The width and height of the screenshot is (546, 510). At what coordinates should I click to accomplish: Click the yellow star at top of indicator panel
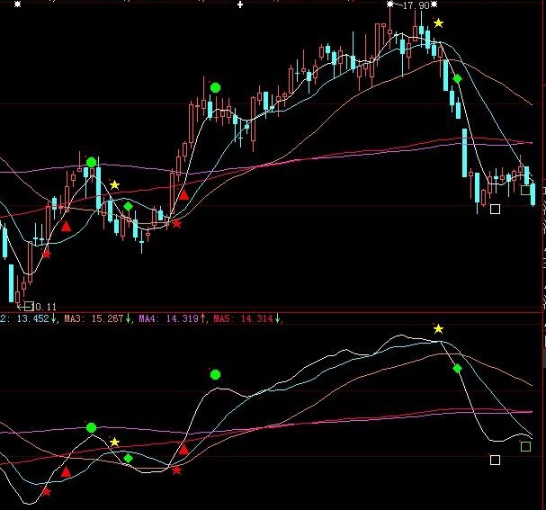click(x=438, y=328)
